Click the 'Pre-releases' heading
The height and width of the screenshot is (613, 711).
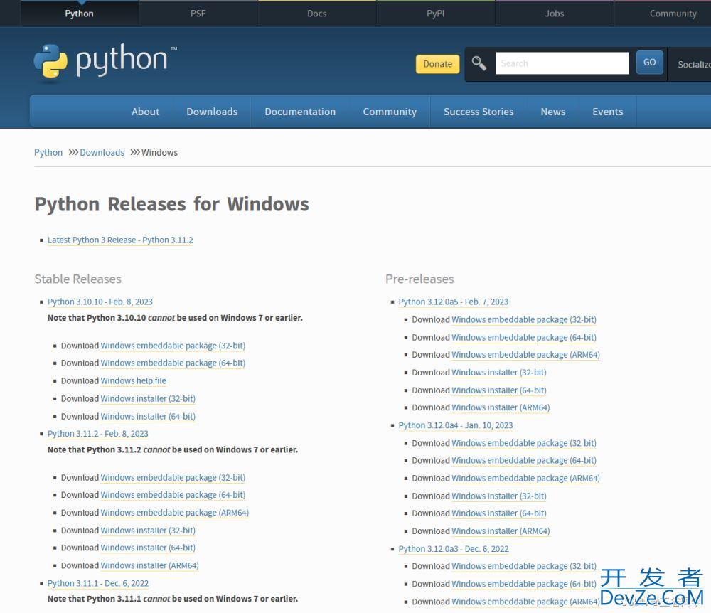pyautogui.click(x=419, y=279)
